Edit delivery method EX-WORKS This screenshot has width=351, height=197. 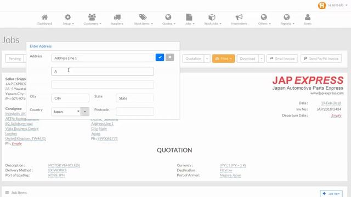[x=57, y=170]
